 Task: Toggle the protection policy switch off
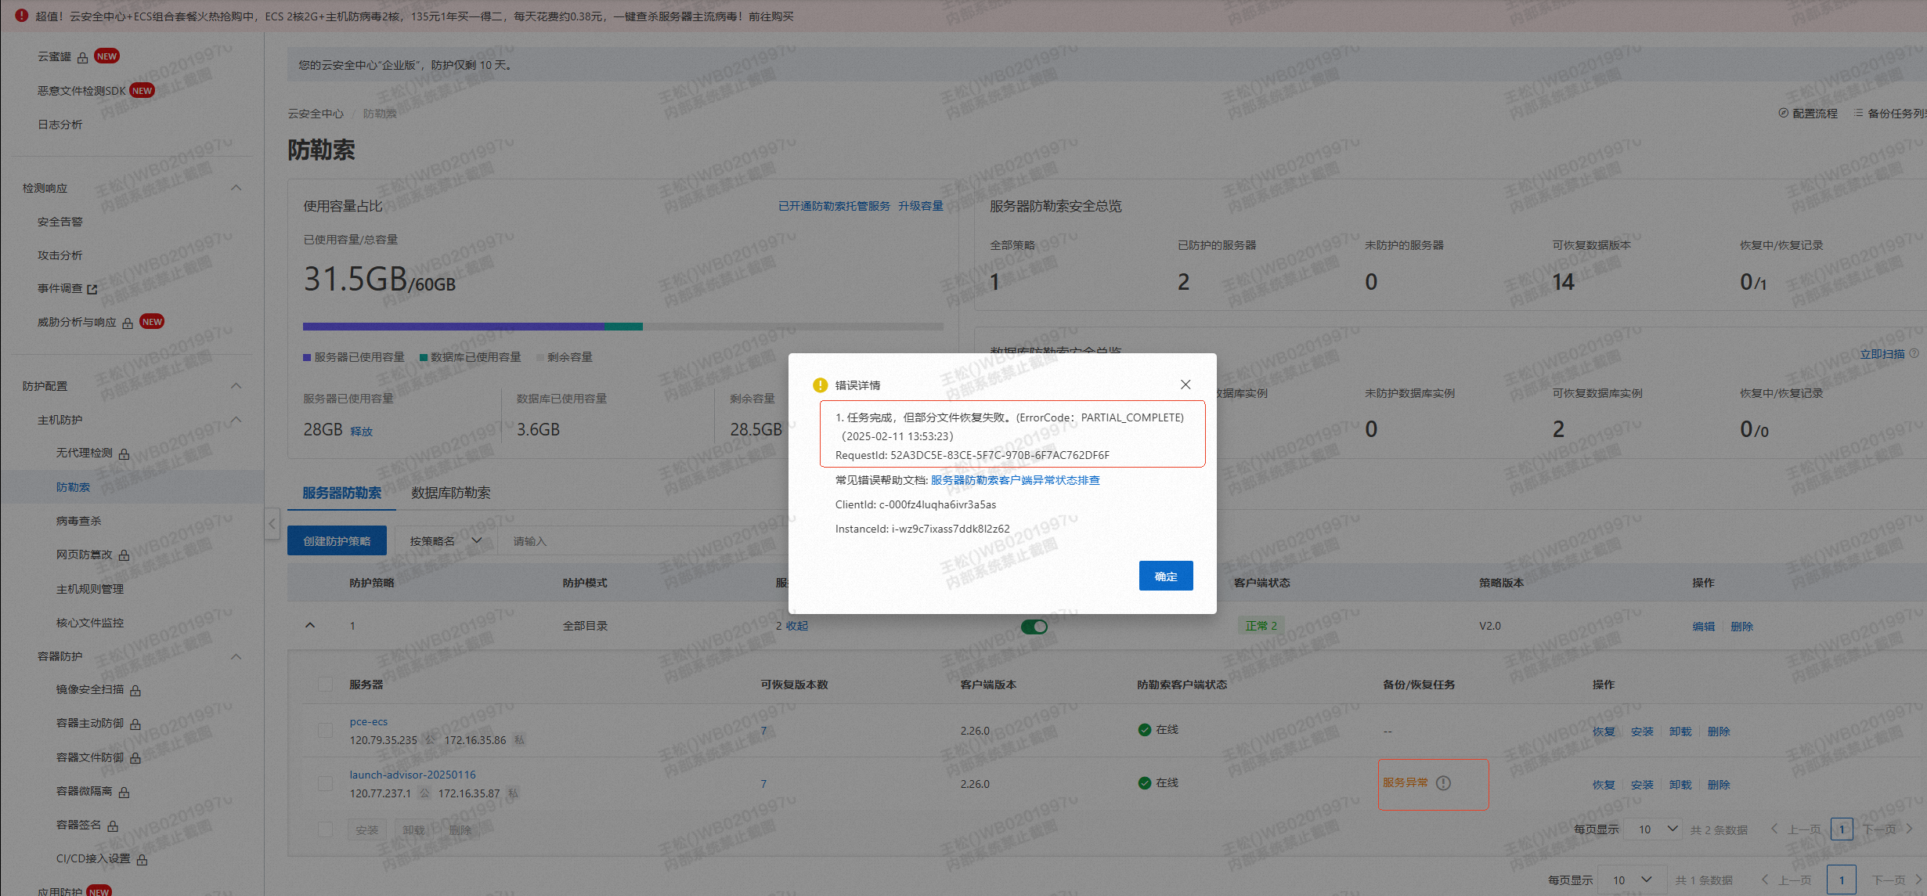click(1034, 627)
